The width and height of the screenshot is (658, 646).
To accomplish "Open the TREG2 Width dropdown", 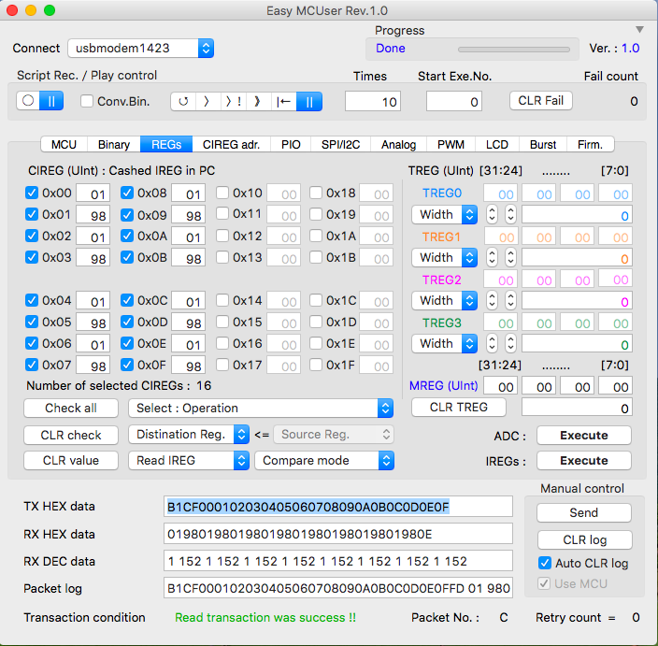I will 444,300.
